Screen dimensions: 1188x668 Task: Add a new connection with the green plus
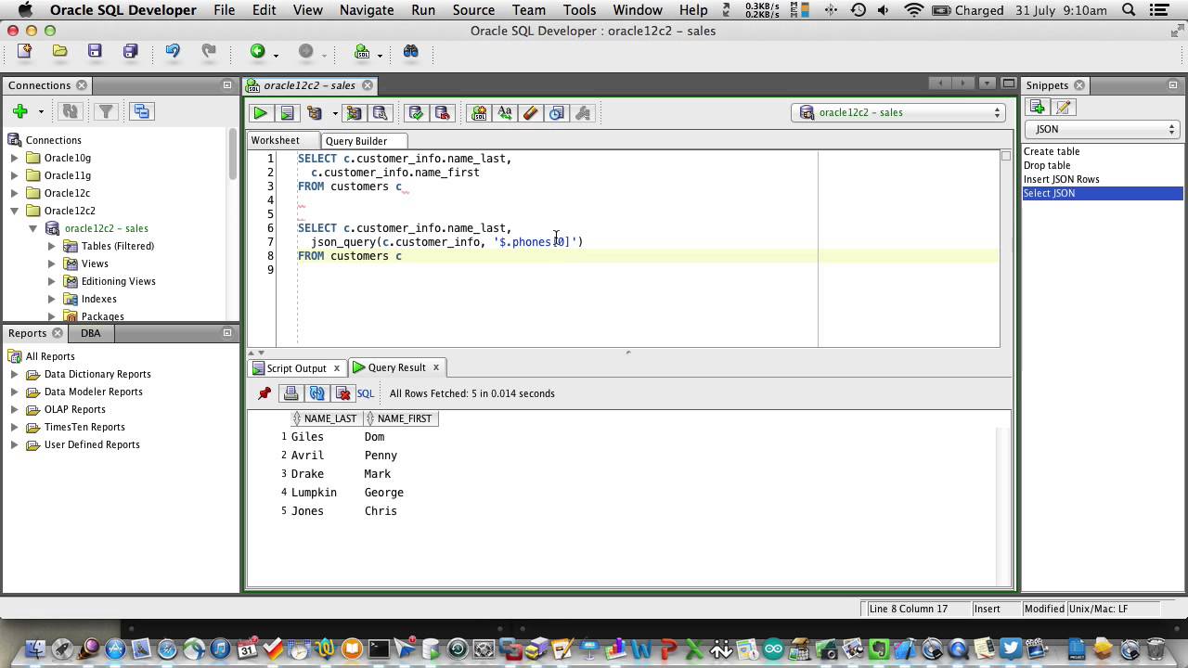tap(19, 111)
